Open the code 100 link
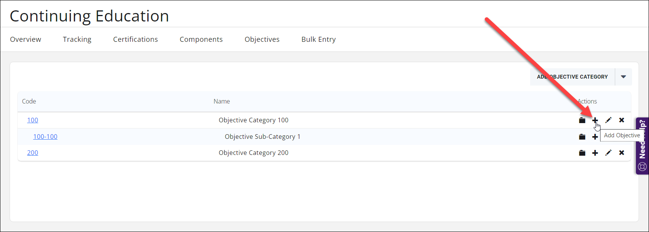 click(x=32, y=120)
